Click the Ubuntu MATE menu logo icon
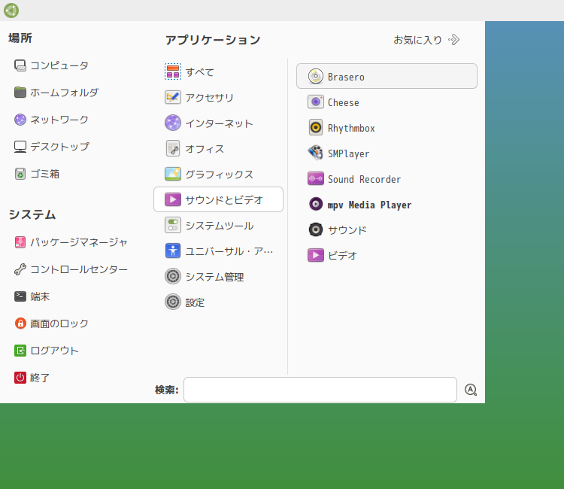 tap(11, 11)
